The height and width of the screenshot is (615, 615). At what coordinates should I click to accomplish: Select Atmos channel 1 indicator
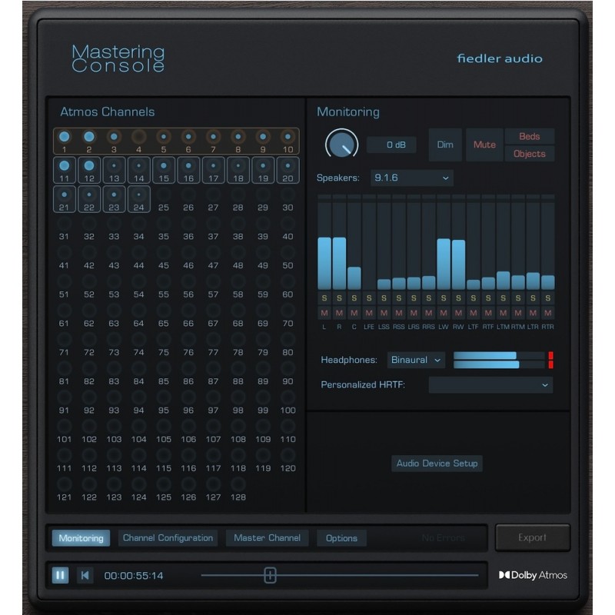(x=63, y=135)
